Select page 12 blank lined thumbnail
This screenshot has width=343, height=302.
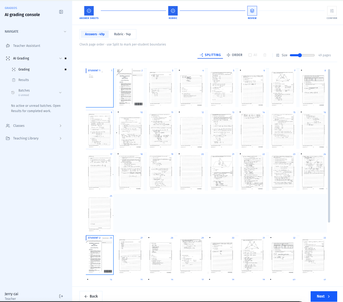point(191,130)
